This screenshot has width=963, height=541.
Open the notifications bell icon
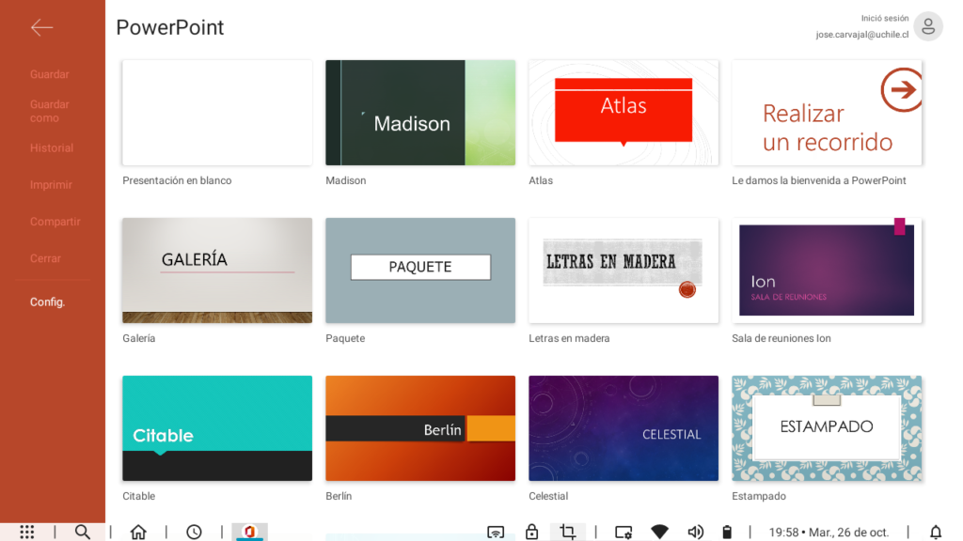click(936, 532)
